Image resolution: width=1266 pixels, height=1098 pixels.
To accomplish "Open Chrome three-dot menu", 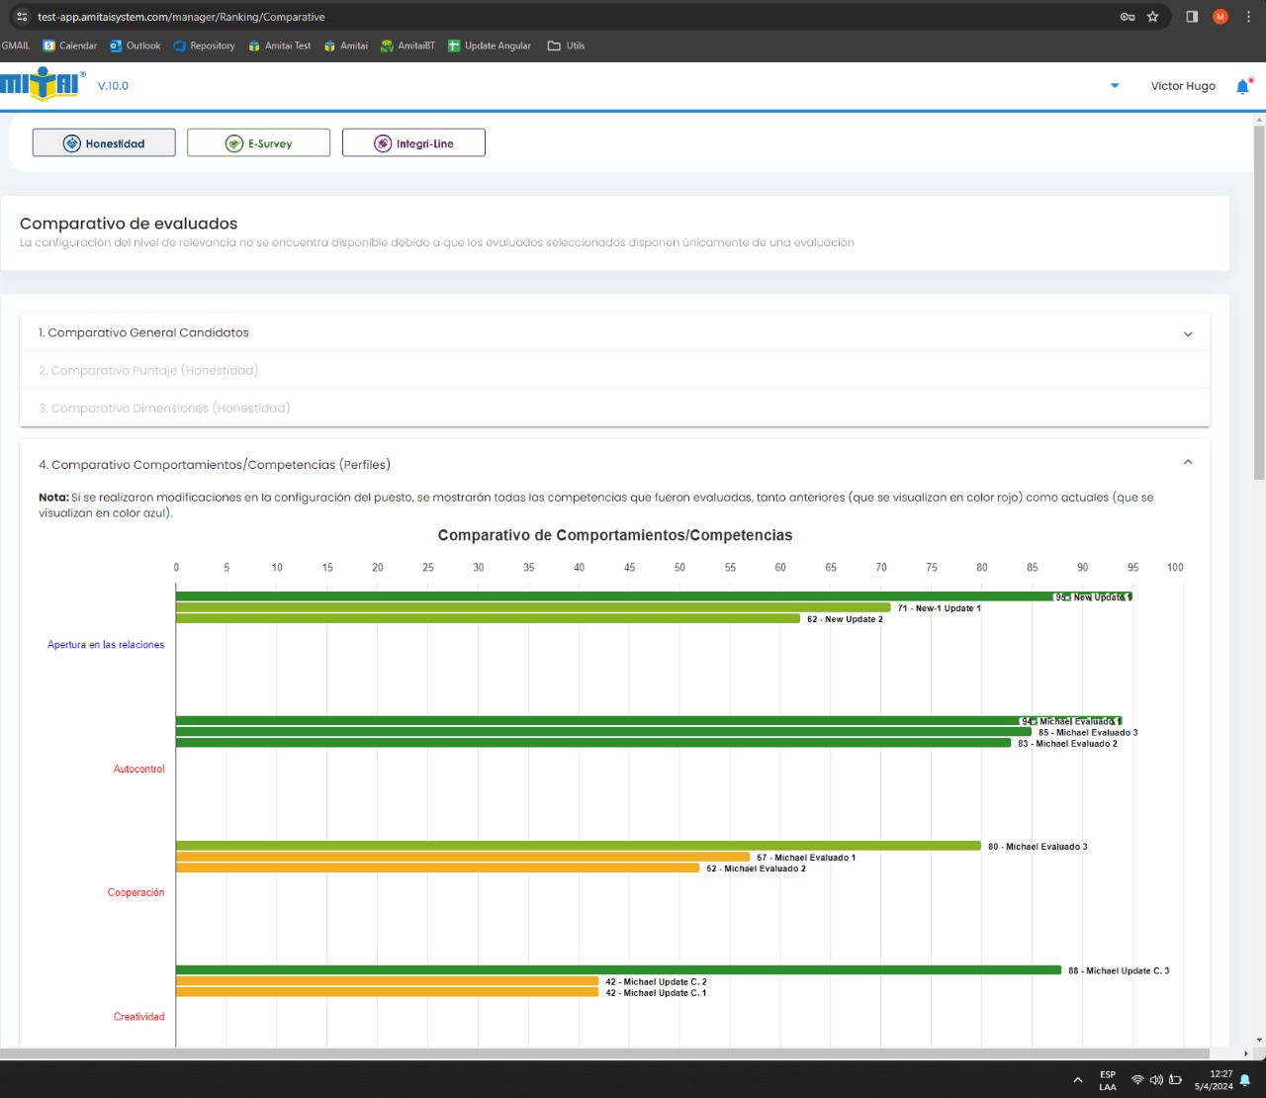I will [x=1248, y=17].
